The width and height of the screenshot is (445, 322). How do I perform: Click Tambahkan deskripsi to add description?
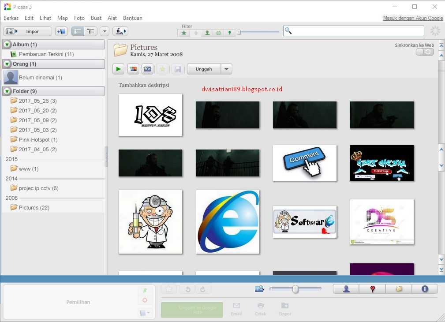click(x=144, y=85)
